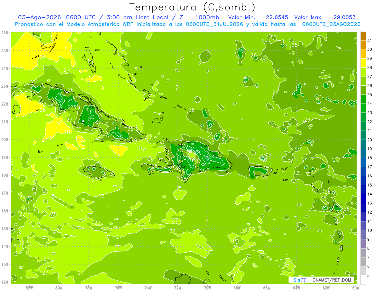378x292 pixels.
Task: Select the "72W" longitude axis label
Action: (x=178, y=288)
